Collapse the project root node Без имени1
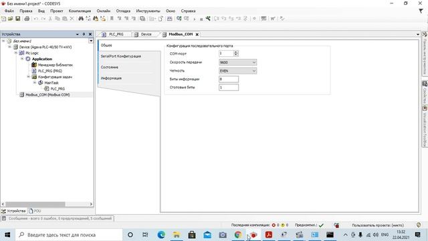Image resolution: width=428 pixels, height=241 pixels. pos(3,41)
